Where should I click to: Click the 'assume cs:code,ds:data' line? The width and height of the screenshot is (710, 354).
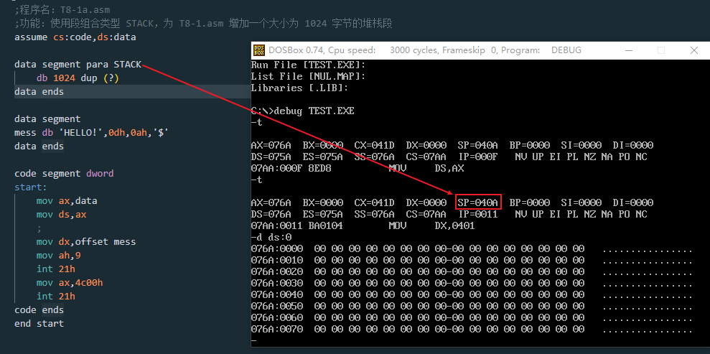(75, 37)
